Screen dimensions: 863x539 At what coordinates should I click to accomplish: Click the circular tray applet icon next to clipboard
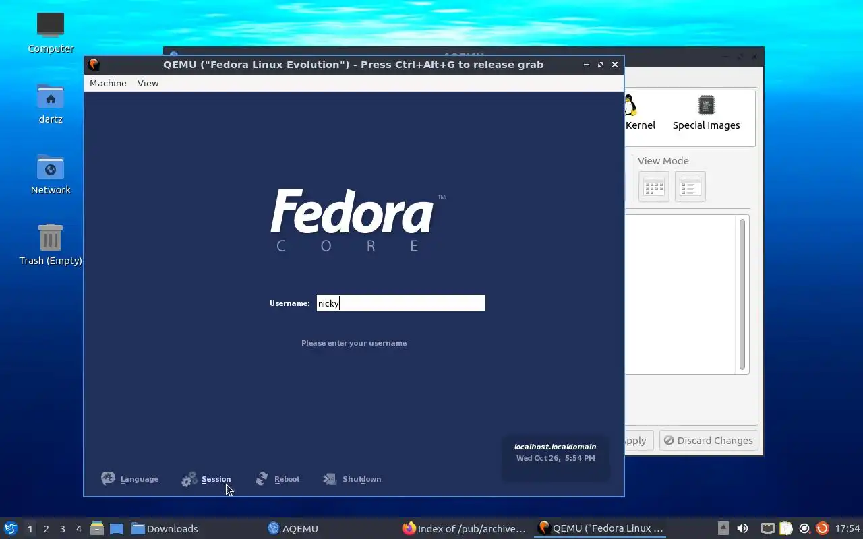click(x=804, y=529)
